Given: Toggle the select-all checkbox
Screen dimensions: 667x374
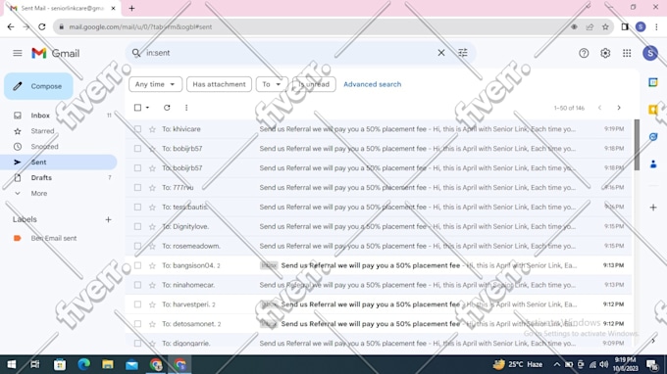Looking at the screenshot, I should tap(137, 108).
